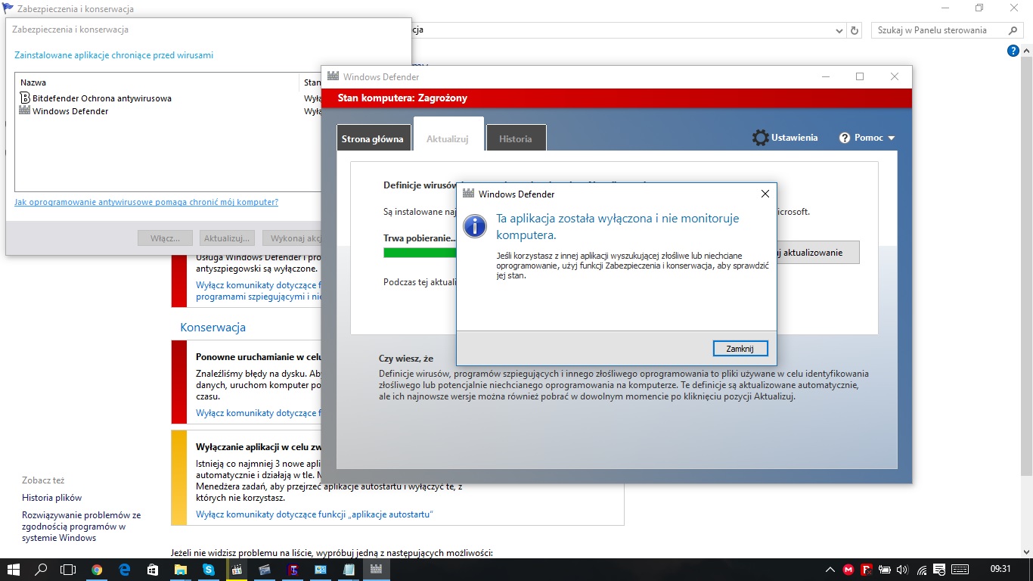The width and height of the screenshot is (1033, 581).
Task: Open the Historia plików link
Action: click(x=51, y=498)
